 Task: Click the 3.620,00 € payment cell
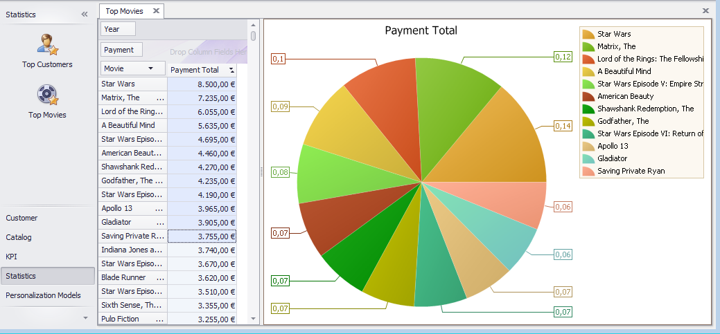point(202,278)
